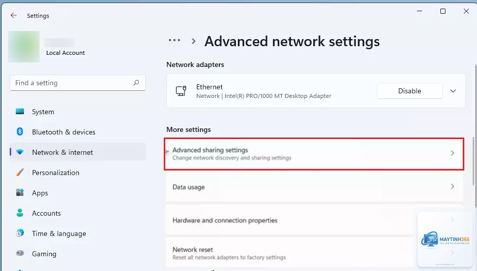Open Hardware and connection properties
Screen dimensions: 477x271
pyautogui.click(x=314, y=220)
